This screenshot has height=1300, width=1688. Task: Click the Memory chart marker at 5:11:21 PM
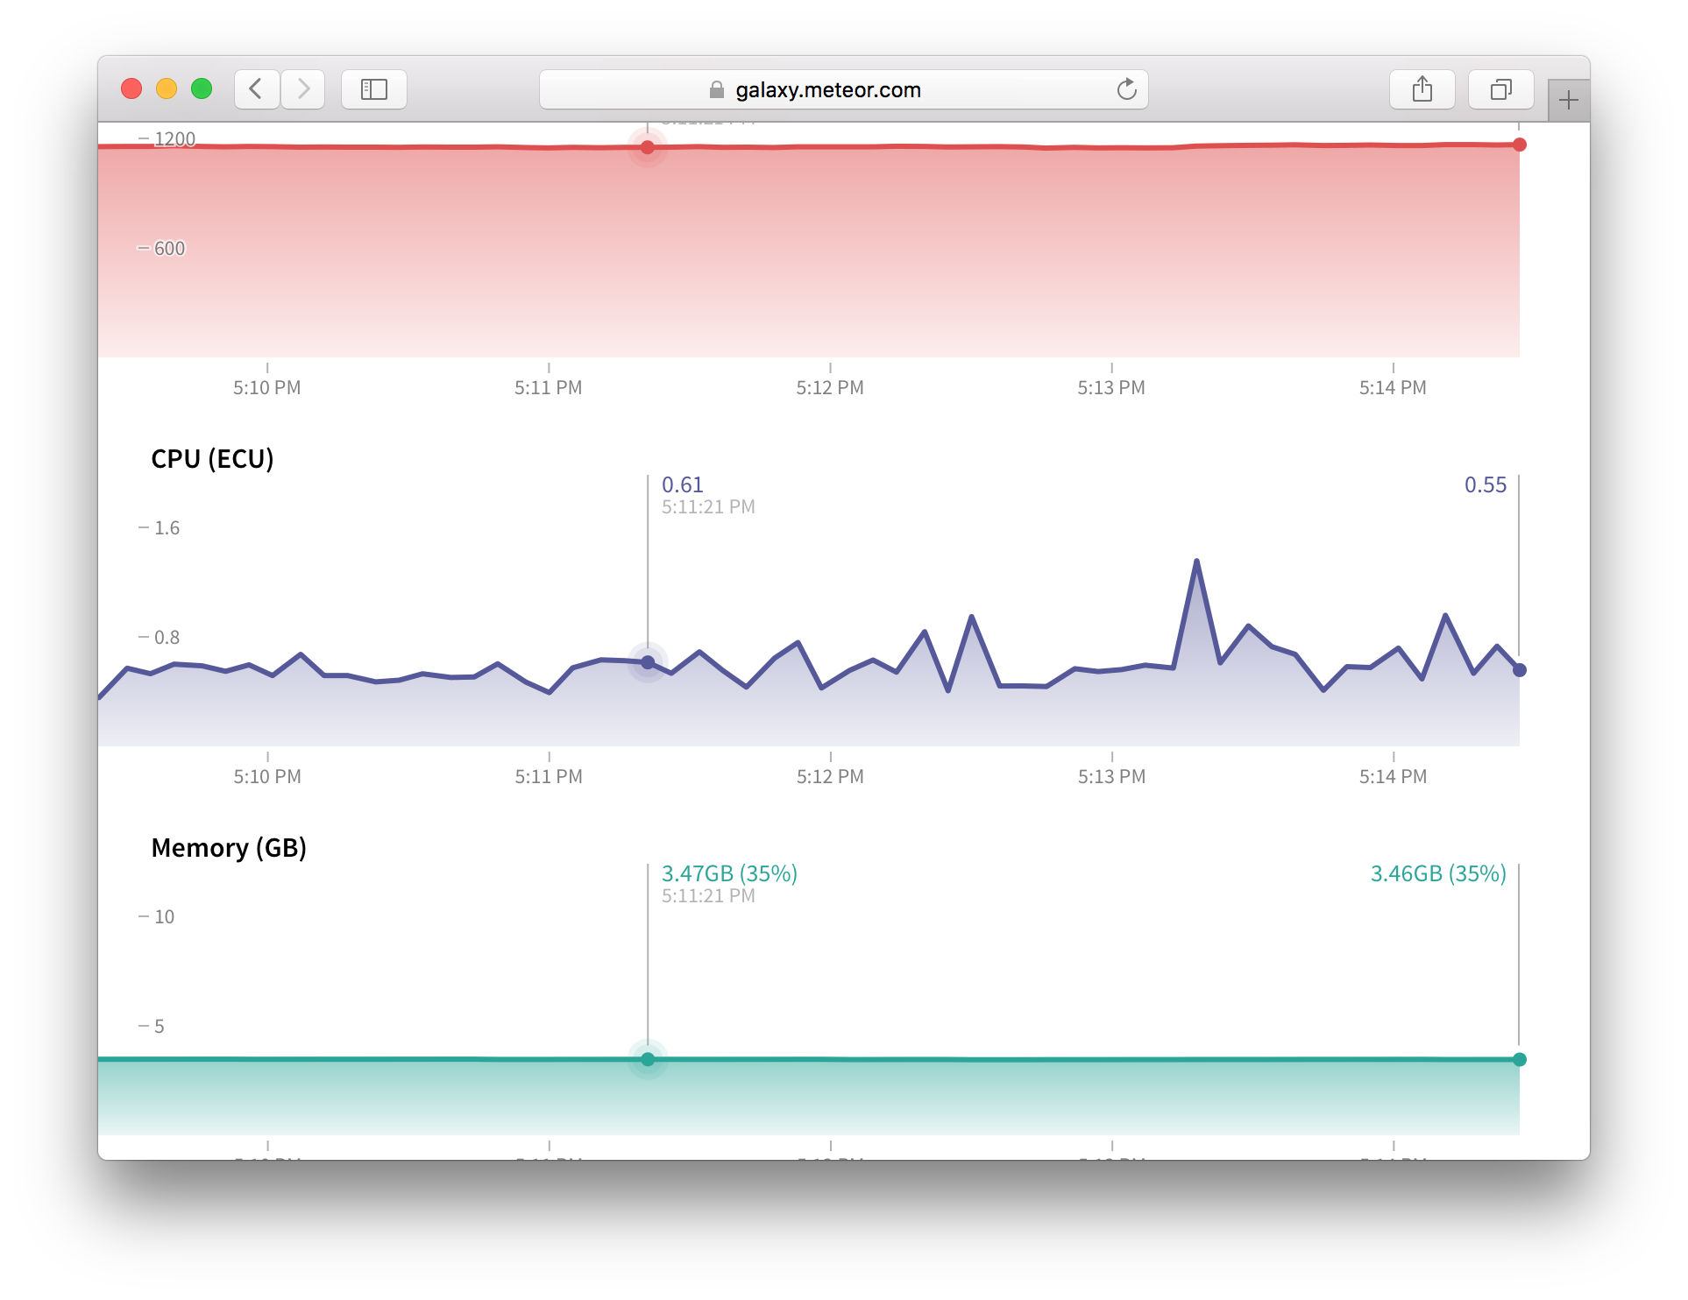[648, 1059]
